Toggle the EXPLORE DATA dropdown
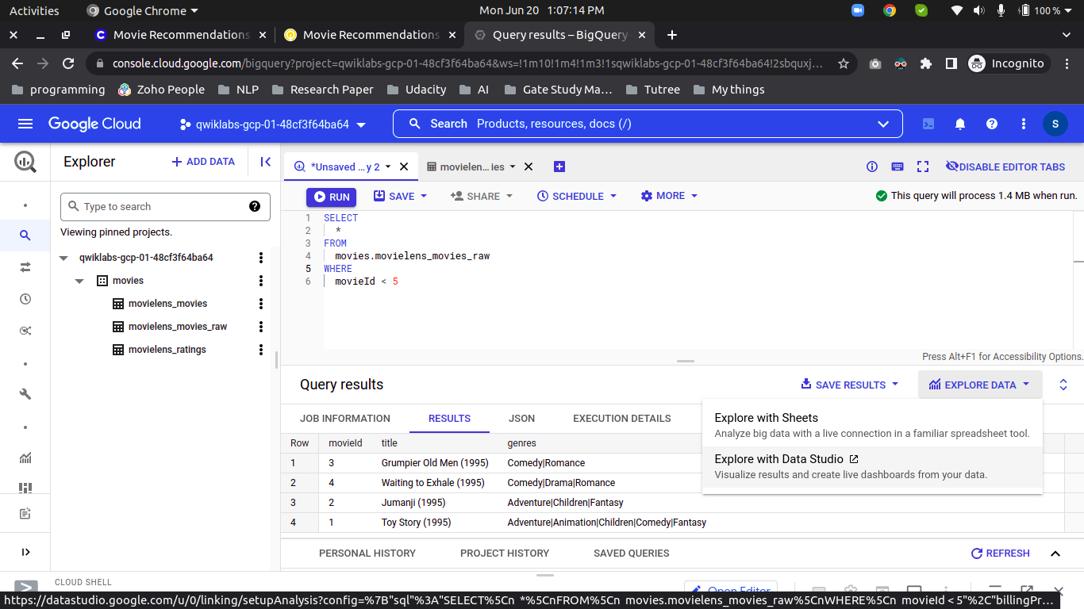Screen dimensions: 1084x609 [x=980, y=385]
